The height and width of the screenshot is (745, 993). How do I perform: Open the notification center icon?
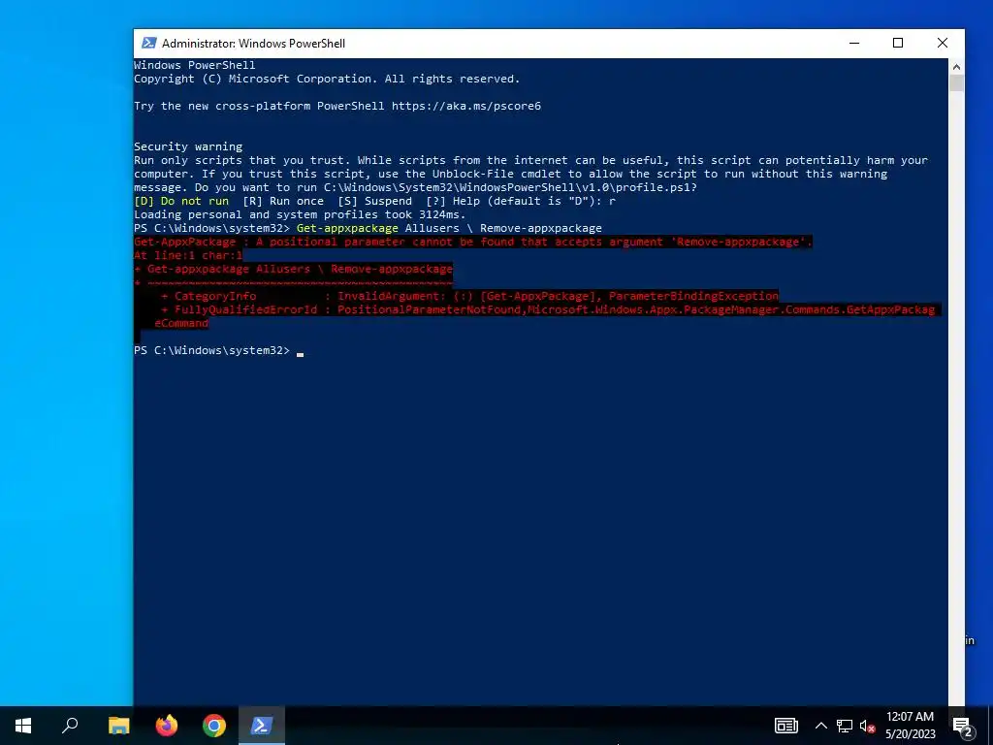point(963,726)
